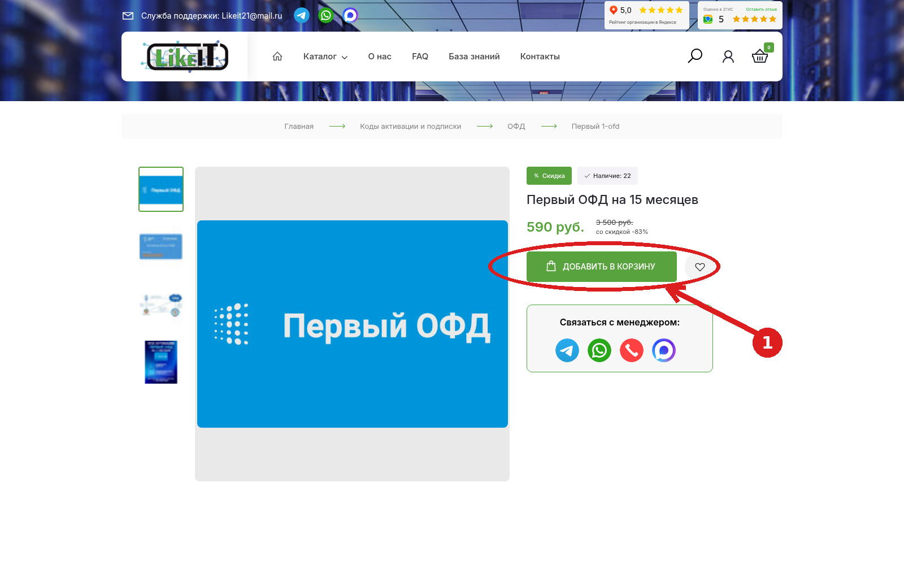Viewport: 904px width, 565px height.
Task: Open Коды активации и подписки breadcrumb
Action: coord(411,126)
